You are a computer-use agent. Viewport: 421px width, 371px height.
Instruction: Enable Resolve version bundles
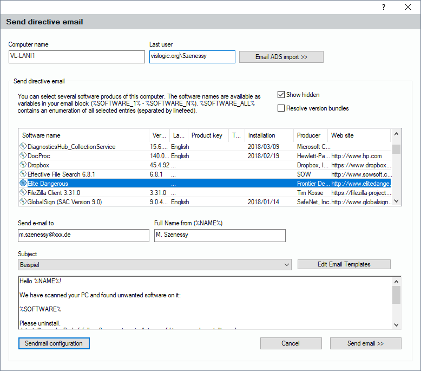click(x=281, y=108)
